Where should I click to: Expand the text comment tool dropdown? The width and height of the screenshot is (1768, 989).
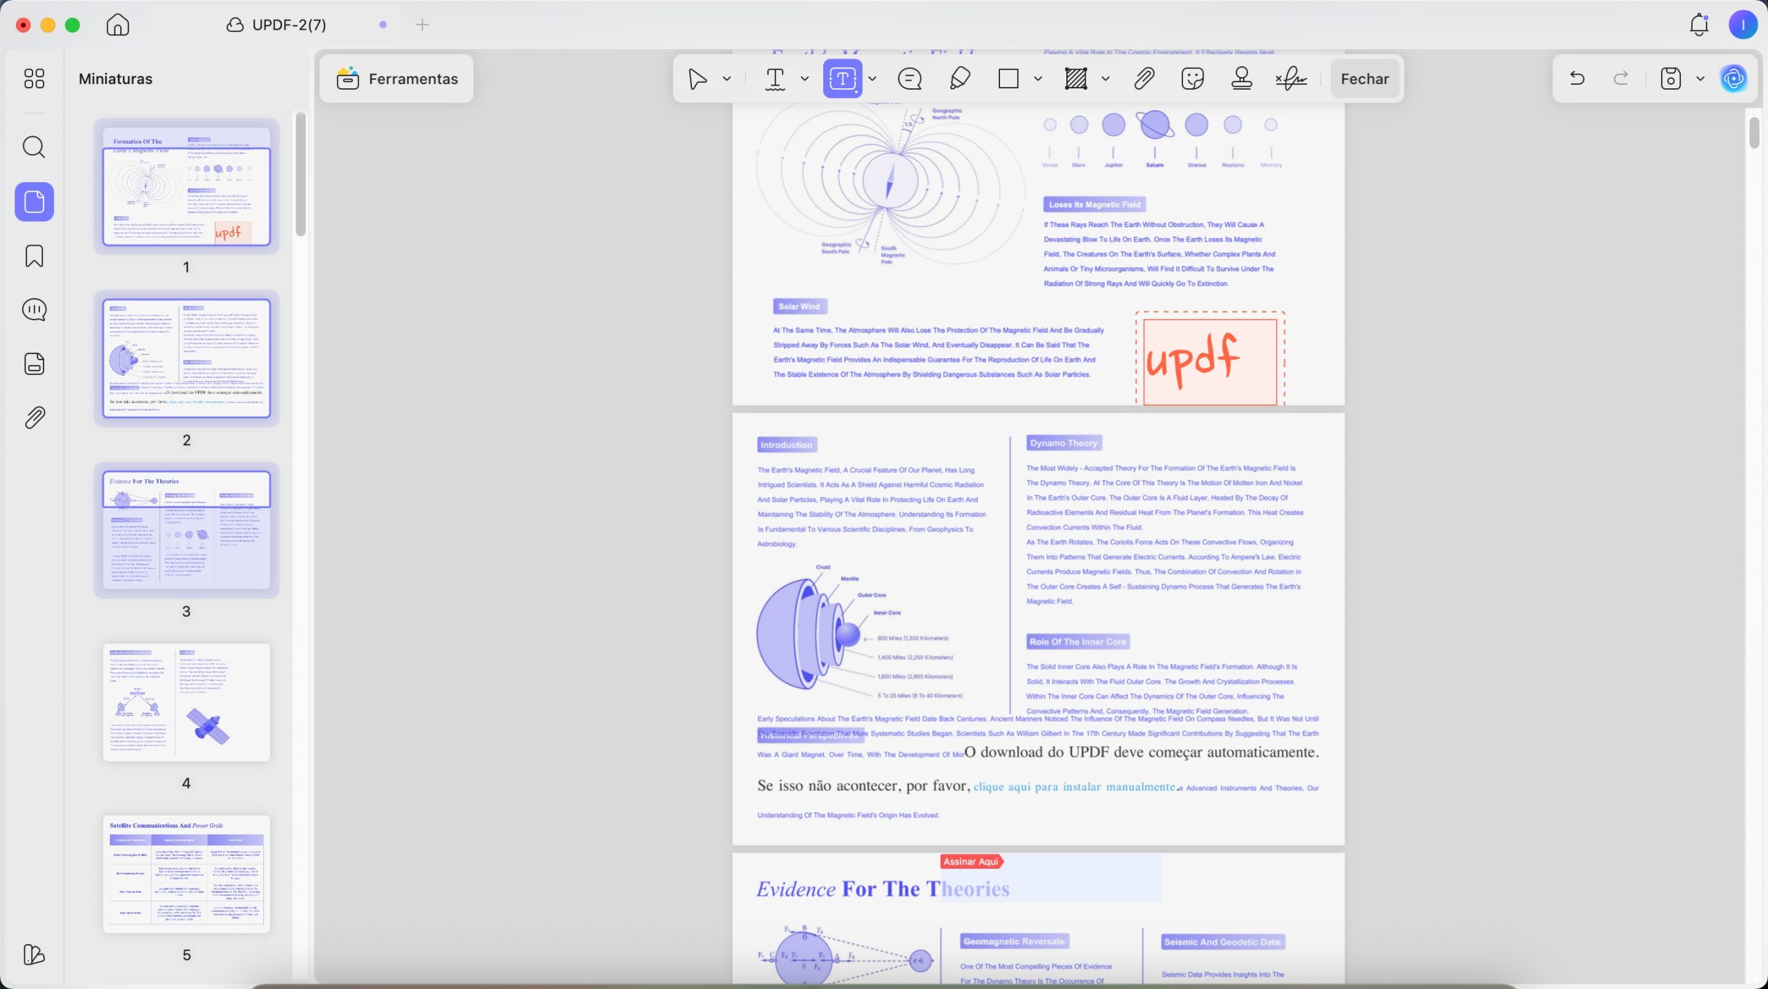click(x=805, y=79)
